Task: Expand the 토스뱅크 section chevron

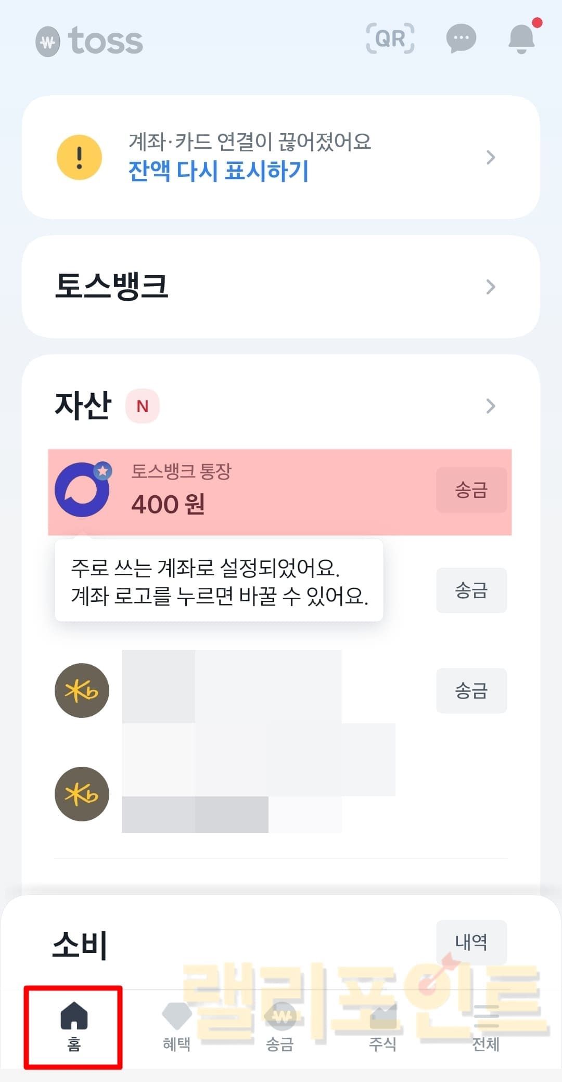Action: click(490, 287)
